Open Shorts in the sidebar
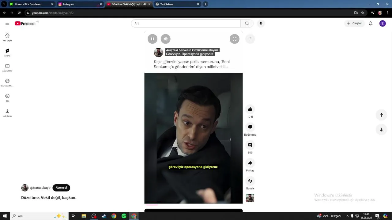 pyautogui.click(x=7, y=53)
